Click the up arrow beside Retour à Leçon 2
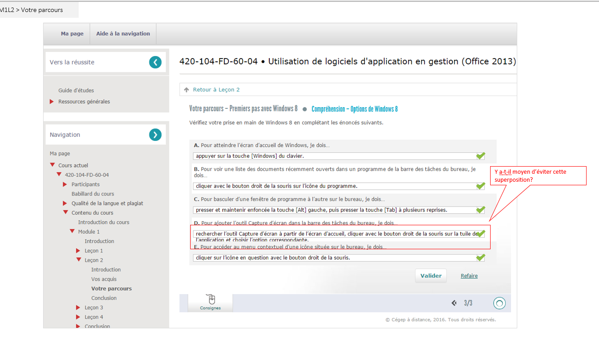The height and width of the screenshot is (343, 599). pyautogui.click(x=187, y=90)
